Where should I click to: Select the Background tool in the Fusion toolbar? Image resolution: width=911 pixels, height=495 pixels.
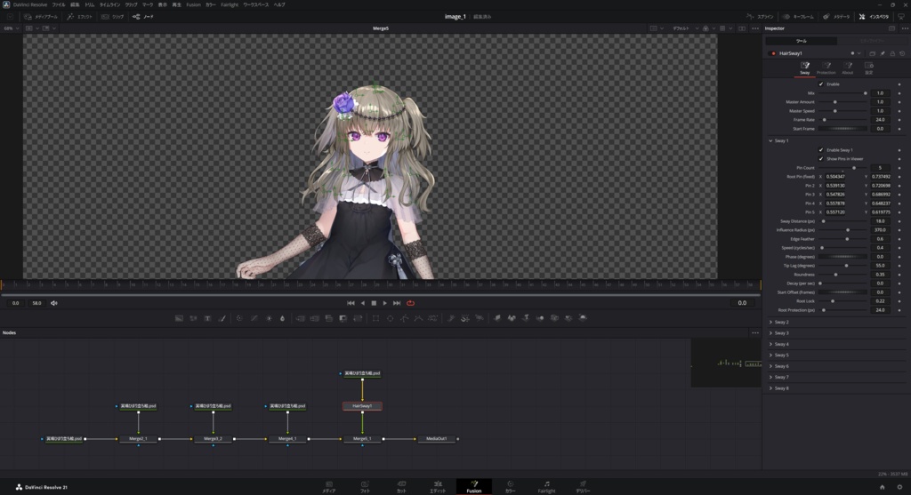(x=179, y=318)
